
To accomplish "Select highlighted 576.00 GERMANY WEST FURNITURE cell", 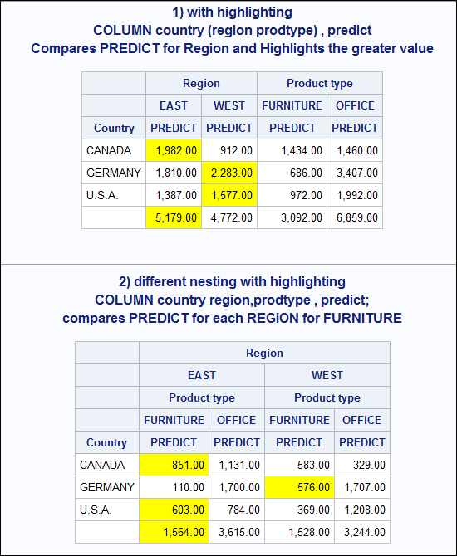I will coord(299,487).
